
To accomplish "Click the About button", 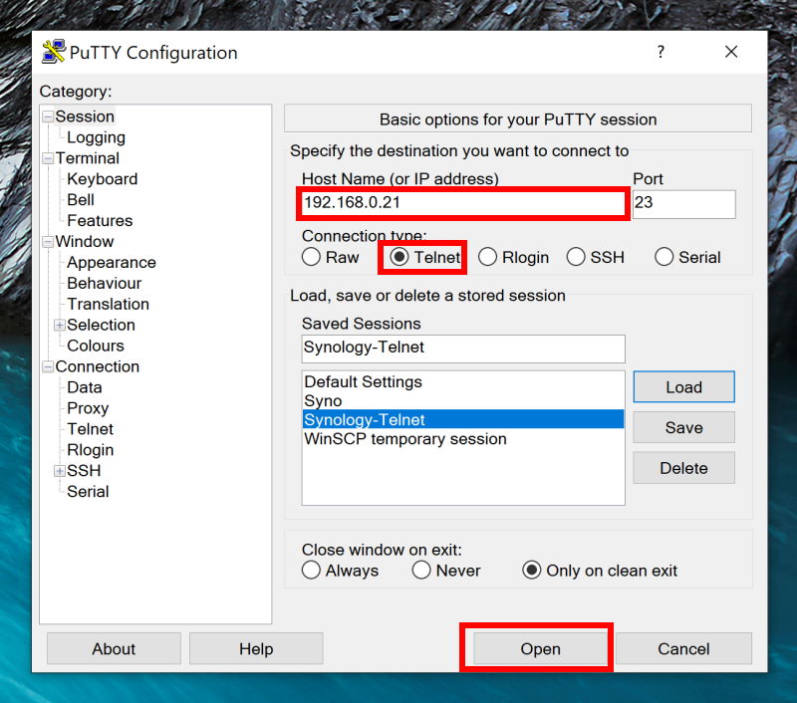I will point(114,648).
